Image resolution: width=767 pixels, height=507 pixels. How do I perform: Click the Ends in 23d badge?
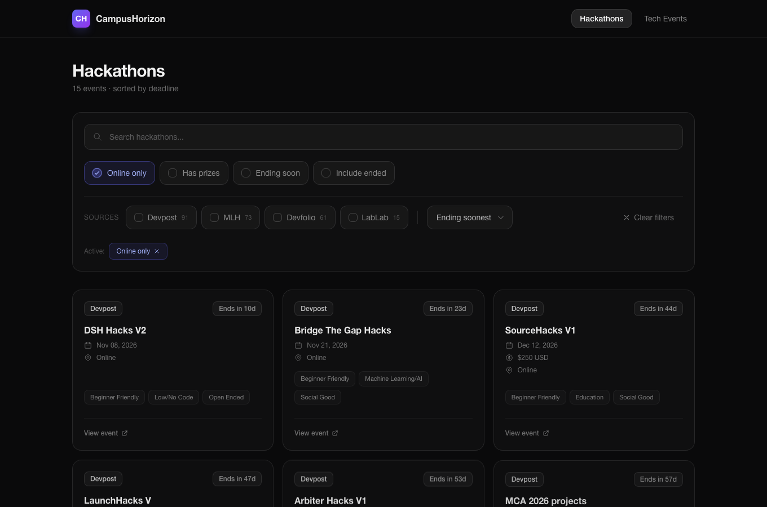tap(448, 309)
